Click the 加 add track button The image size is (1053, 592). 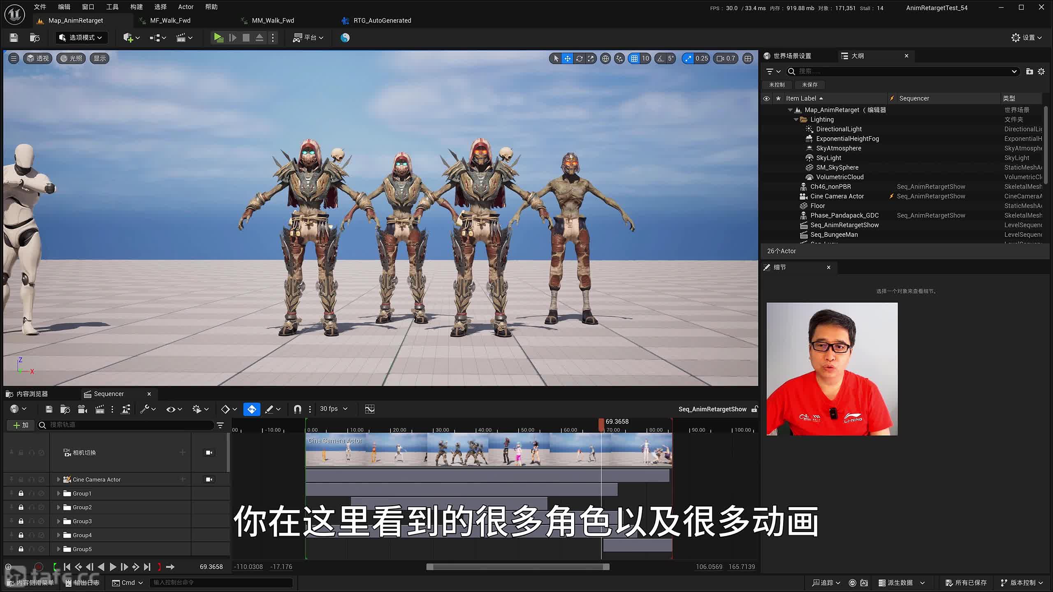[x=21, y=425]
